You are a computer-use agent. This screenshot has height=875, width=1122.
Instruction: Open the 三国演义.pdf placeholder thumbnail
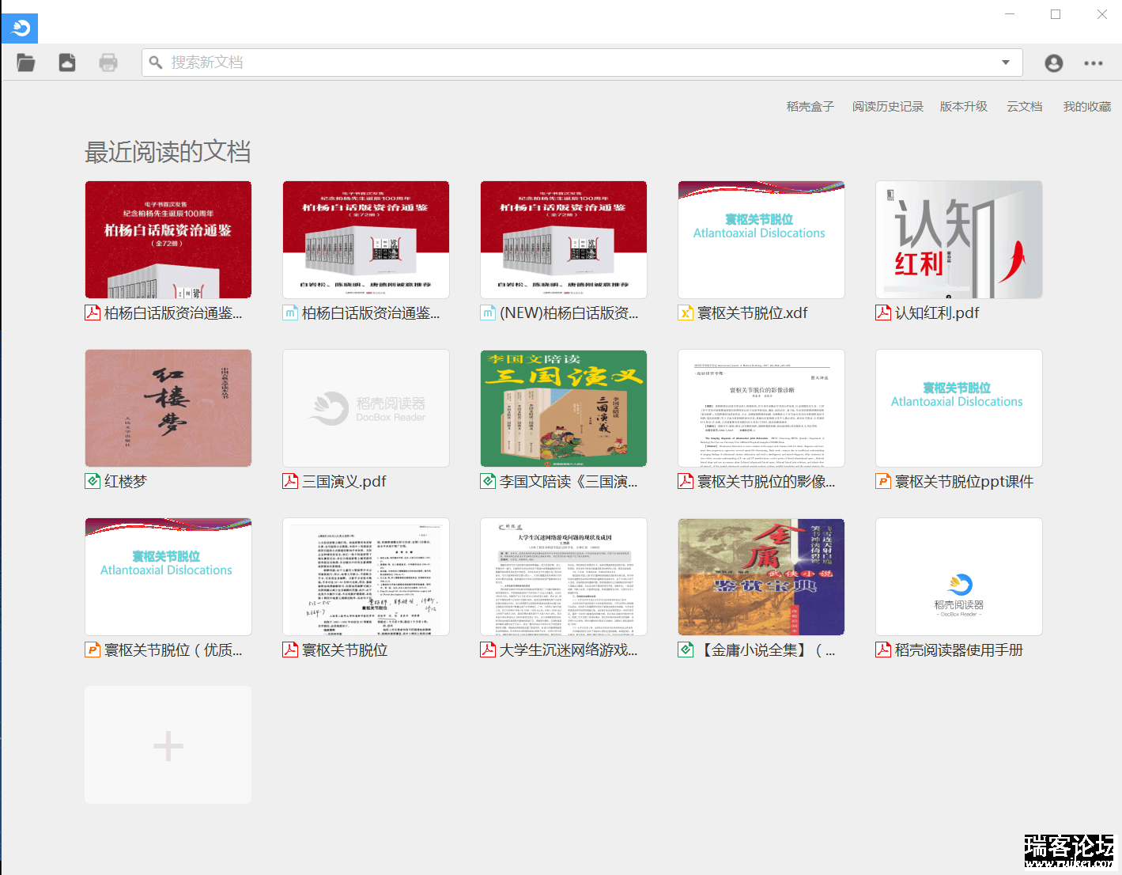(366, 408)
